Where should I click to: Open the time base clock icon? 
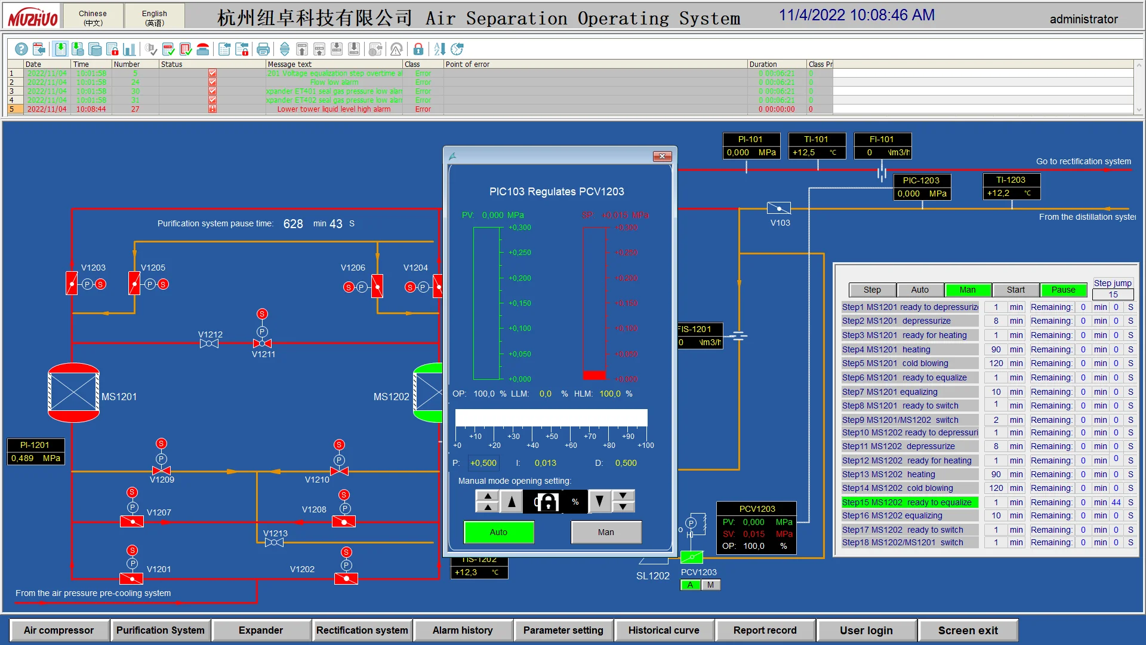[x=457, y=49]
